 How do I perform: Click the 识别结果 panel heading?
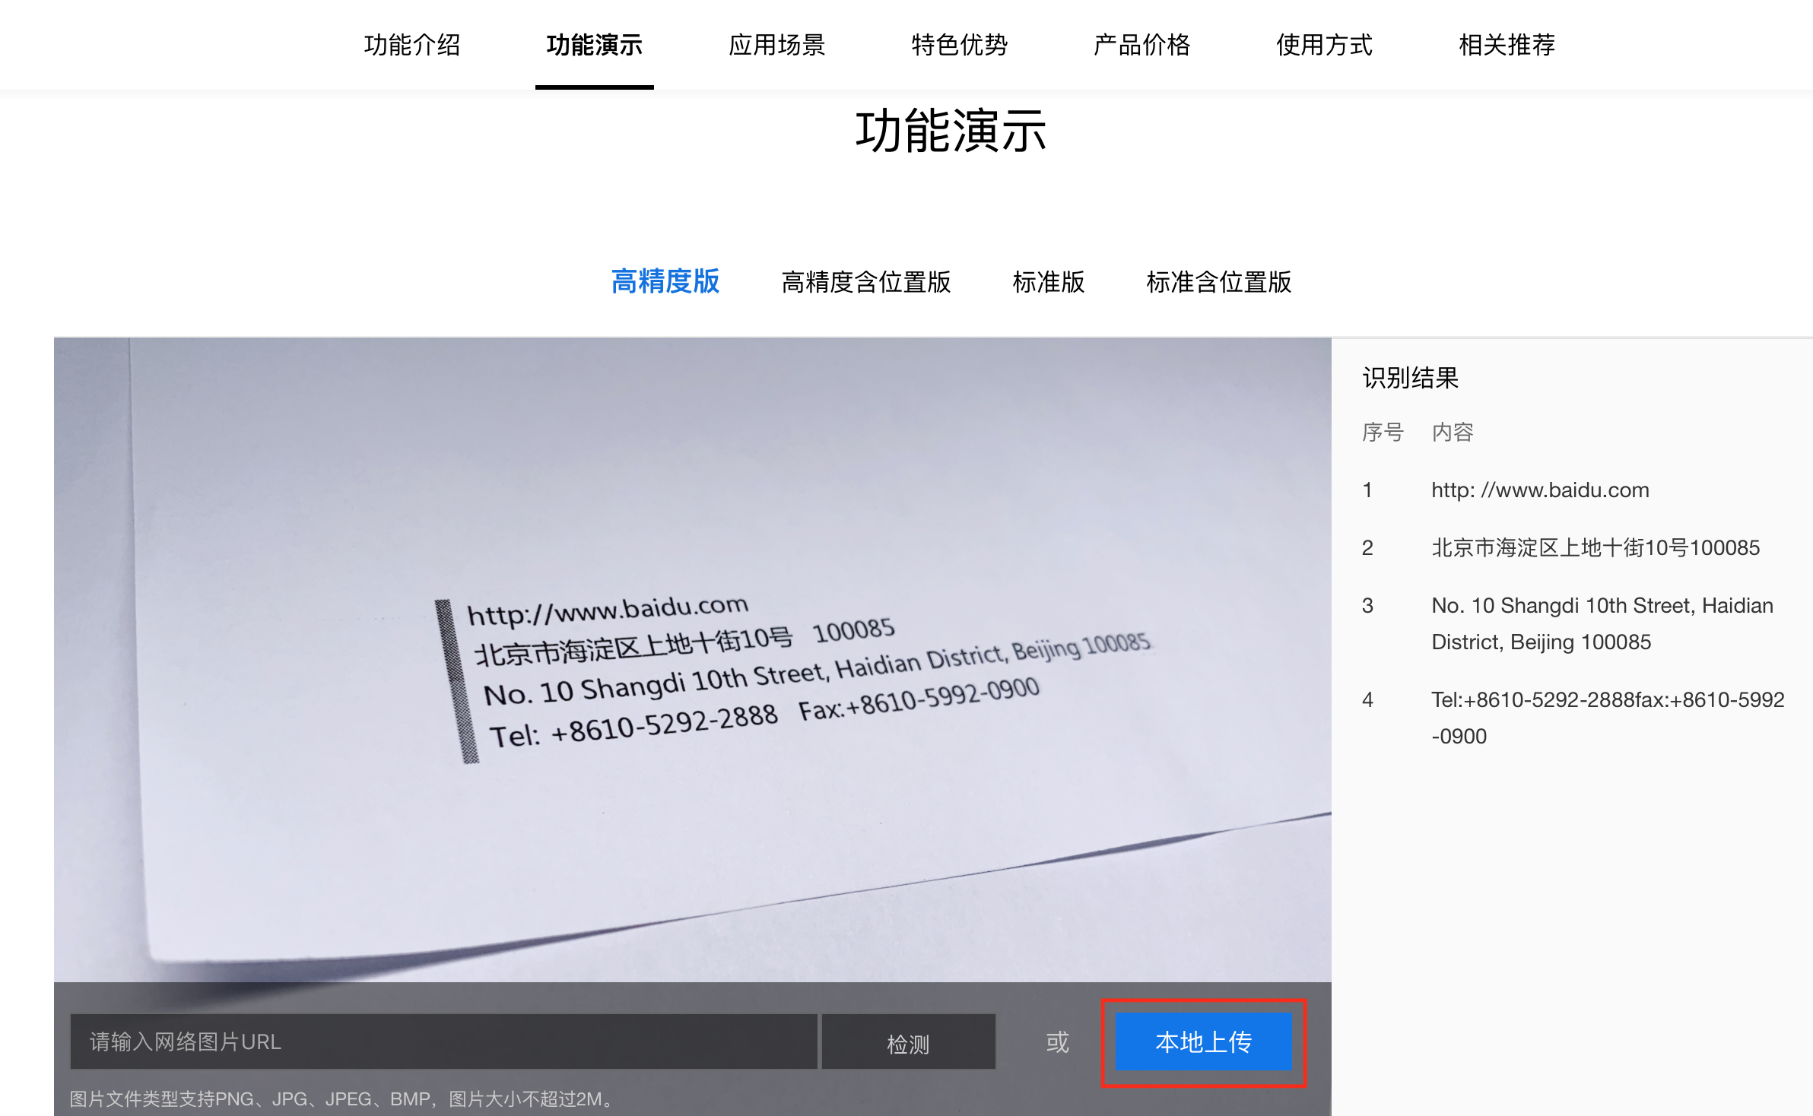pyautogui.click(x=1411, y=378)
